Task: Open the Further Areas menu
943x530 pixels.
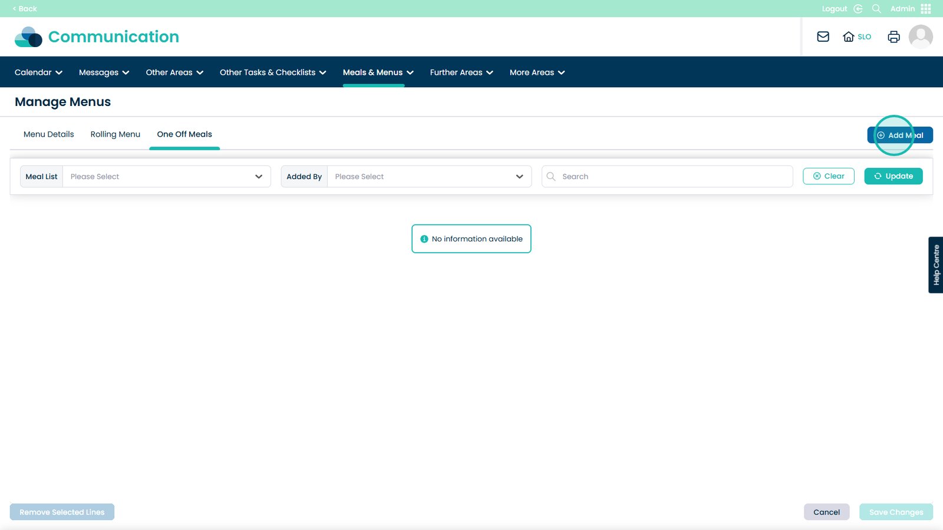Action: click(x=461, y=72)
